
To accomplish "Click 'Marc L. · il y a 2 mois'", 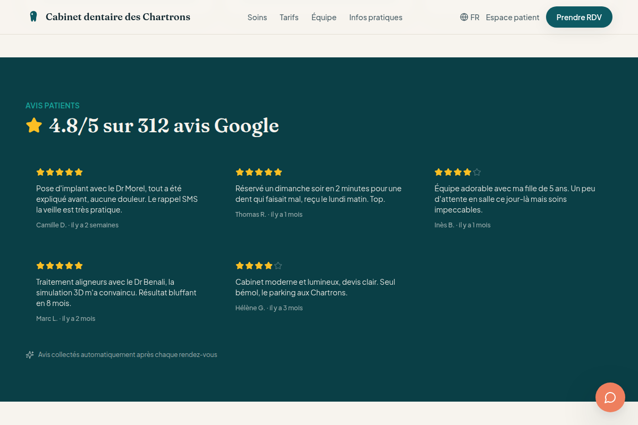I will [66, 319].
